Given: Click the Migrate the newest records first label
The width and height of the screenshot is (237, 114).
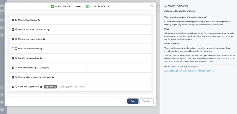Looking at the screenshot, I should 32,29.
